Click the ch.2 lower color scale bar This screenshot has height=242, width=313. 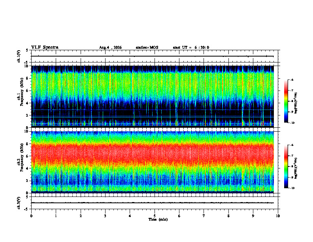pos(286,166)
